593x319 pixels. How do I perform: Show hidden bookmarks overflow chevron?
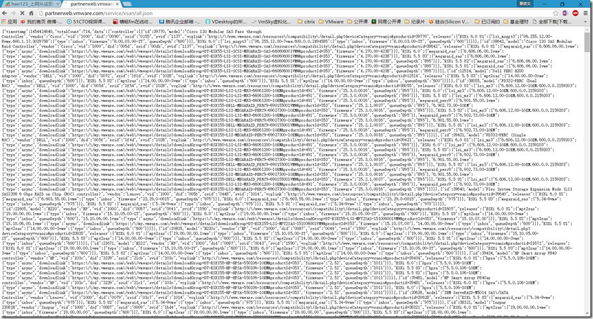tap(586, 21)
